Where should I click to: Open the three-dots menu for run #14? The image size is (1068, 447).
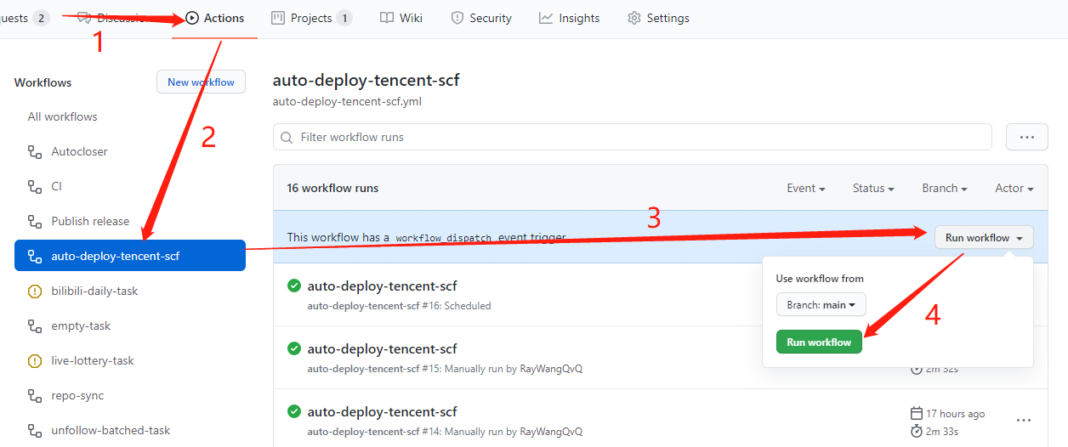pyautogui.click(x=1024, y=420)
